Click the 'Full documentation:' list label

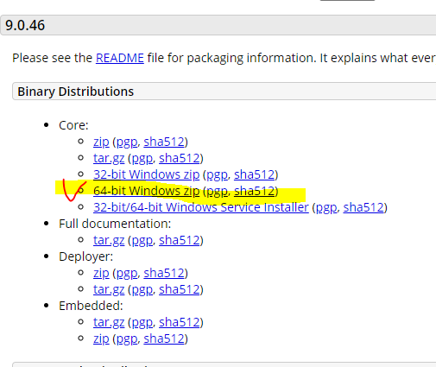[x=115, y=224]
